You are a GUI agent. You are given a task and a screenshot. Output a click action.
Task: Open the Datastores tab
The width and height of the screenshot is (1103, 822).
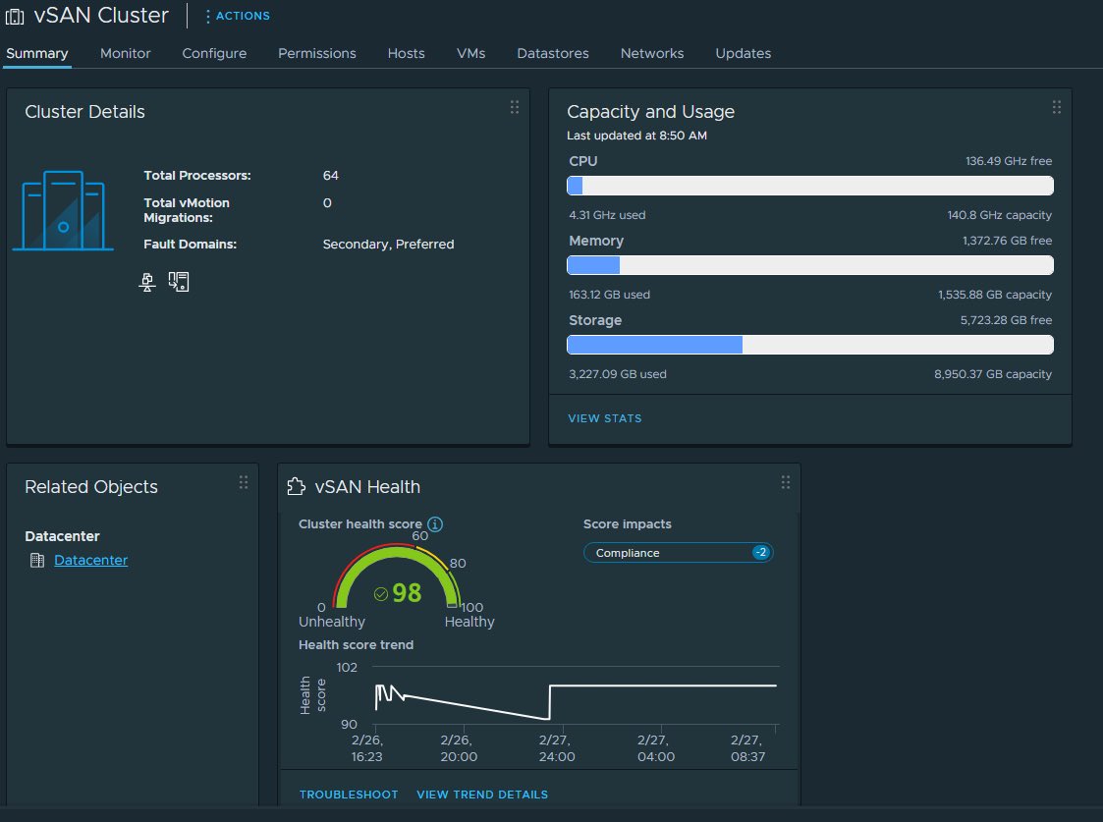[x=553, y=53]
